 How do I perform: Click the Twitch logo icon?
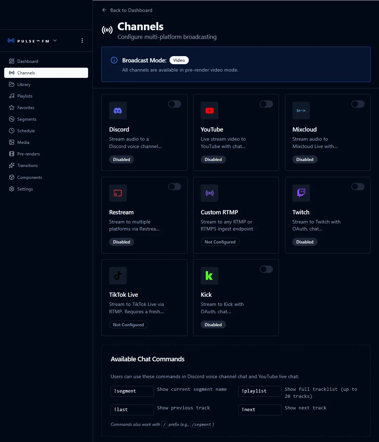click(x=301, y=193)
